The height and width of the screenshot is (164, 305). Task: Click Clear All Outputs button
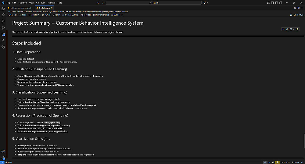[70, 15]
